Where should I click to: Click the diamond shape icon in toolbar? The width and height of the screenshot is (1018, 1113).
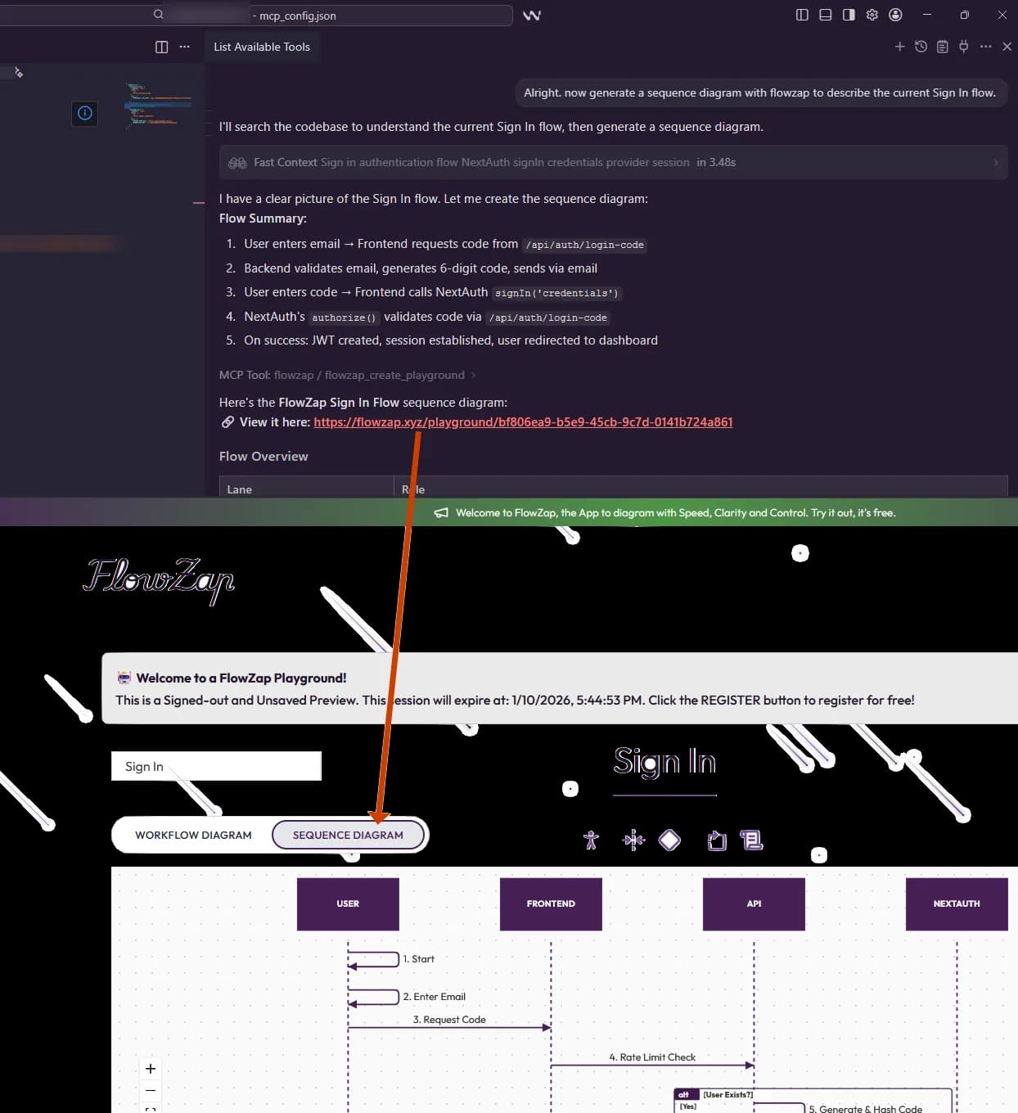coord(669,840)
